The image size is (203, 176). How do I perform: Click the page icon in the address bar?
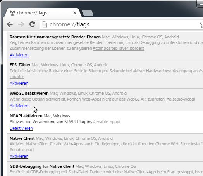tap(45, 24)
